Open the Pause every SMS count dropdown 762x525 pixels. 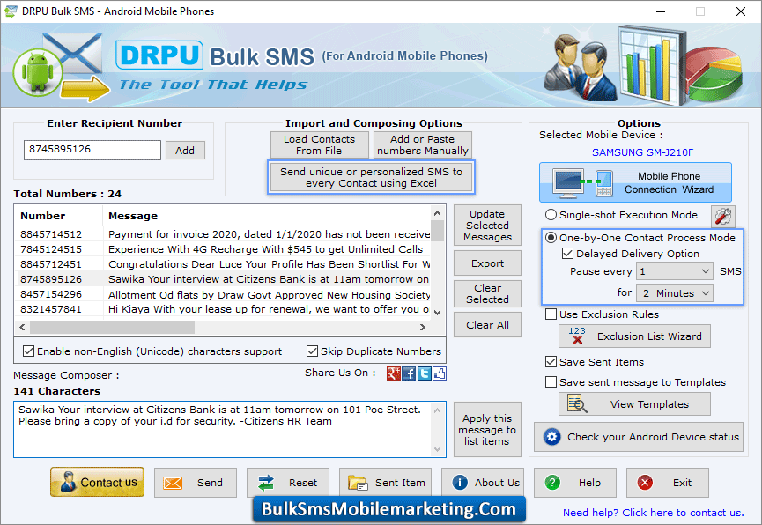[675, 271]
